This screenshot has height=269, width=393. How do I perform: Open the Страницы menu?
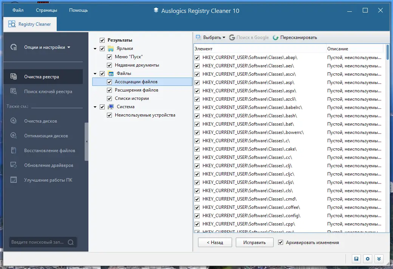(46, 10)
